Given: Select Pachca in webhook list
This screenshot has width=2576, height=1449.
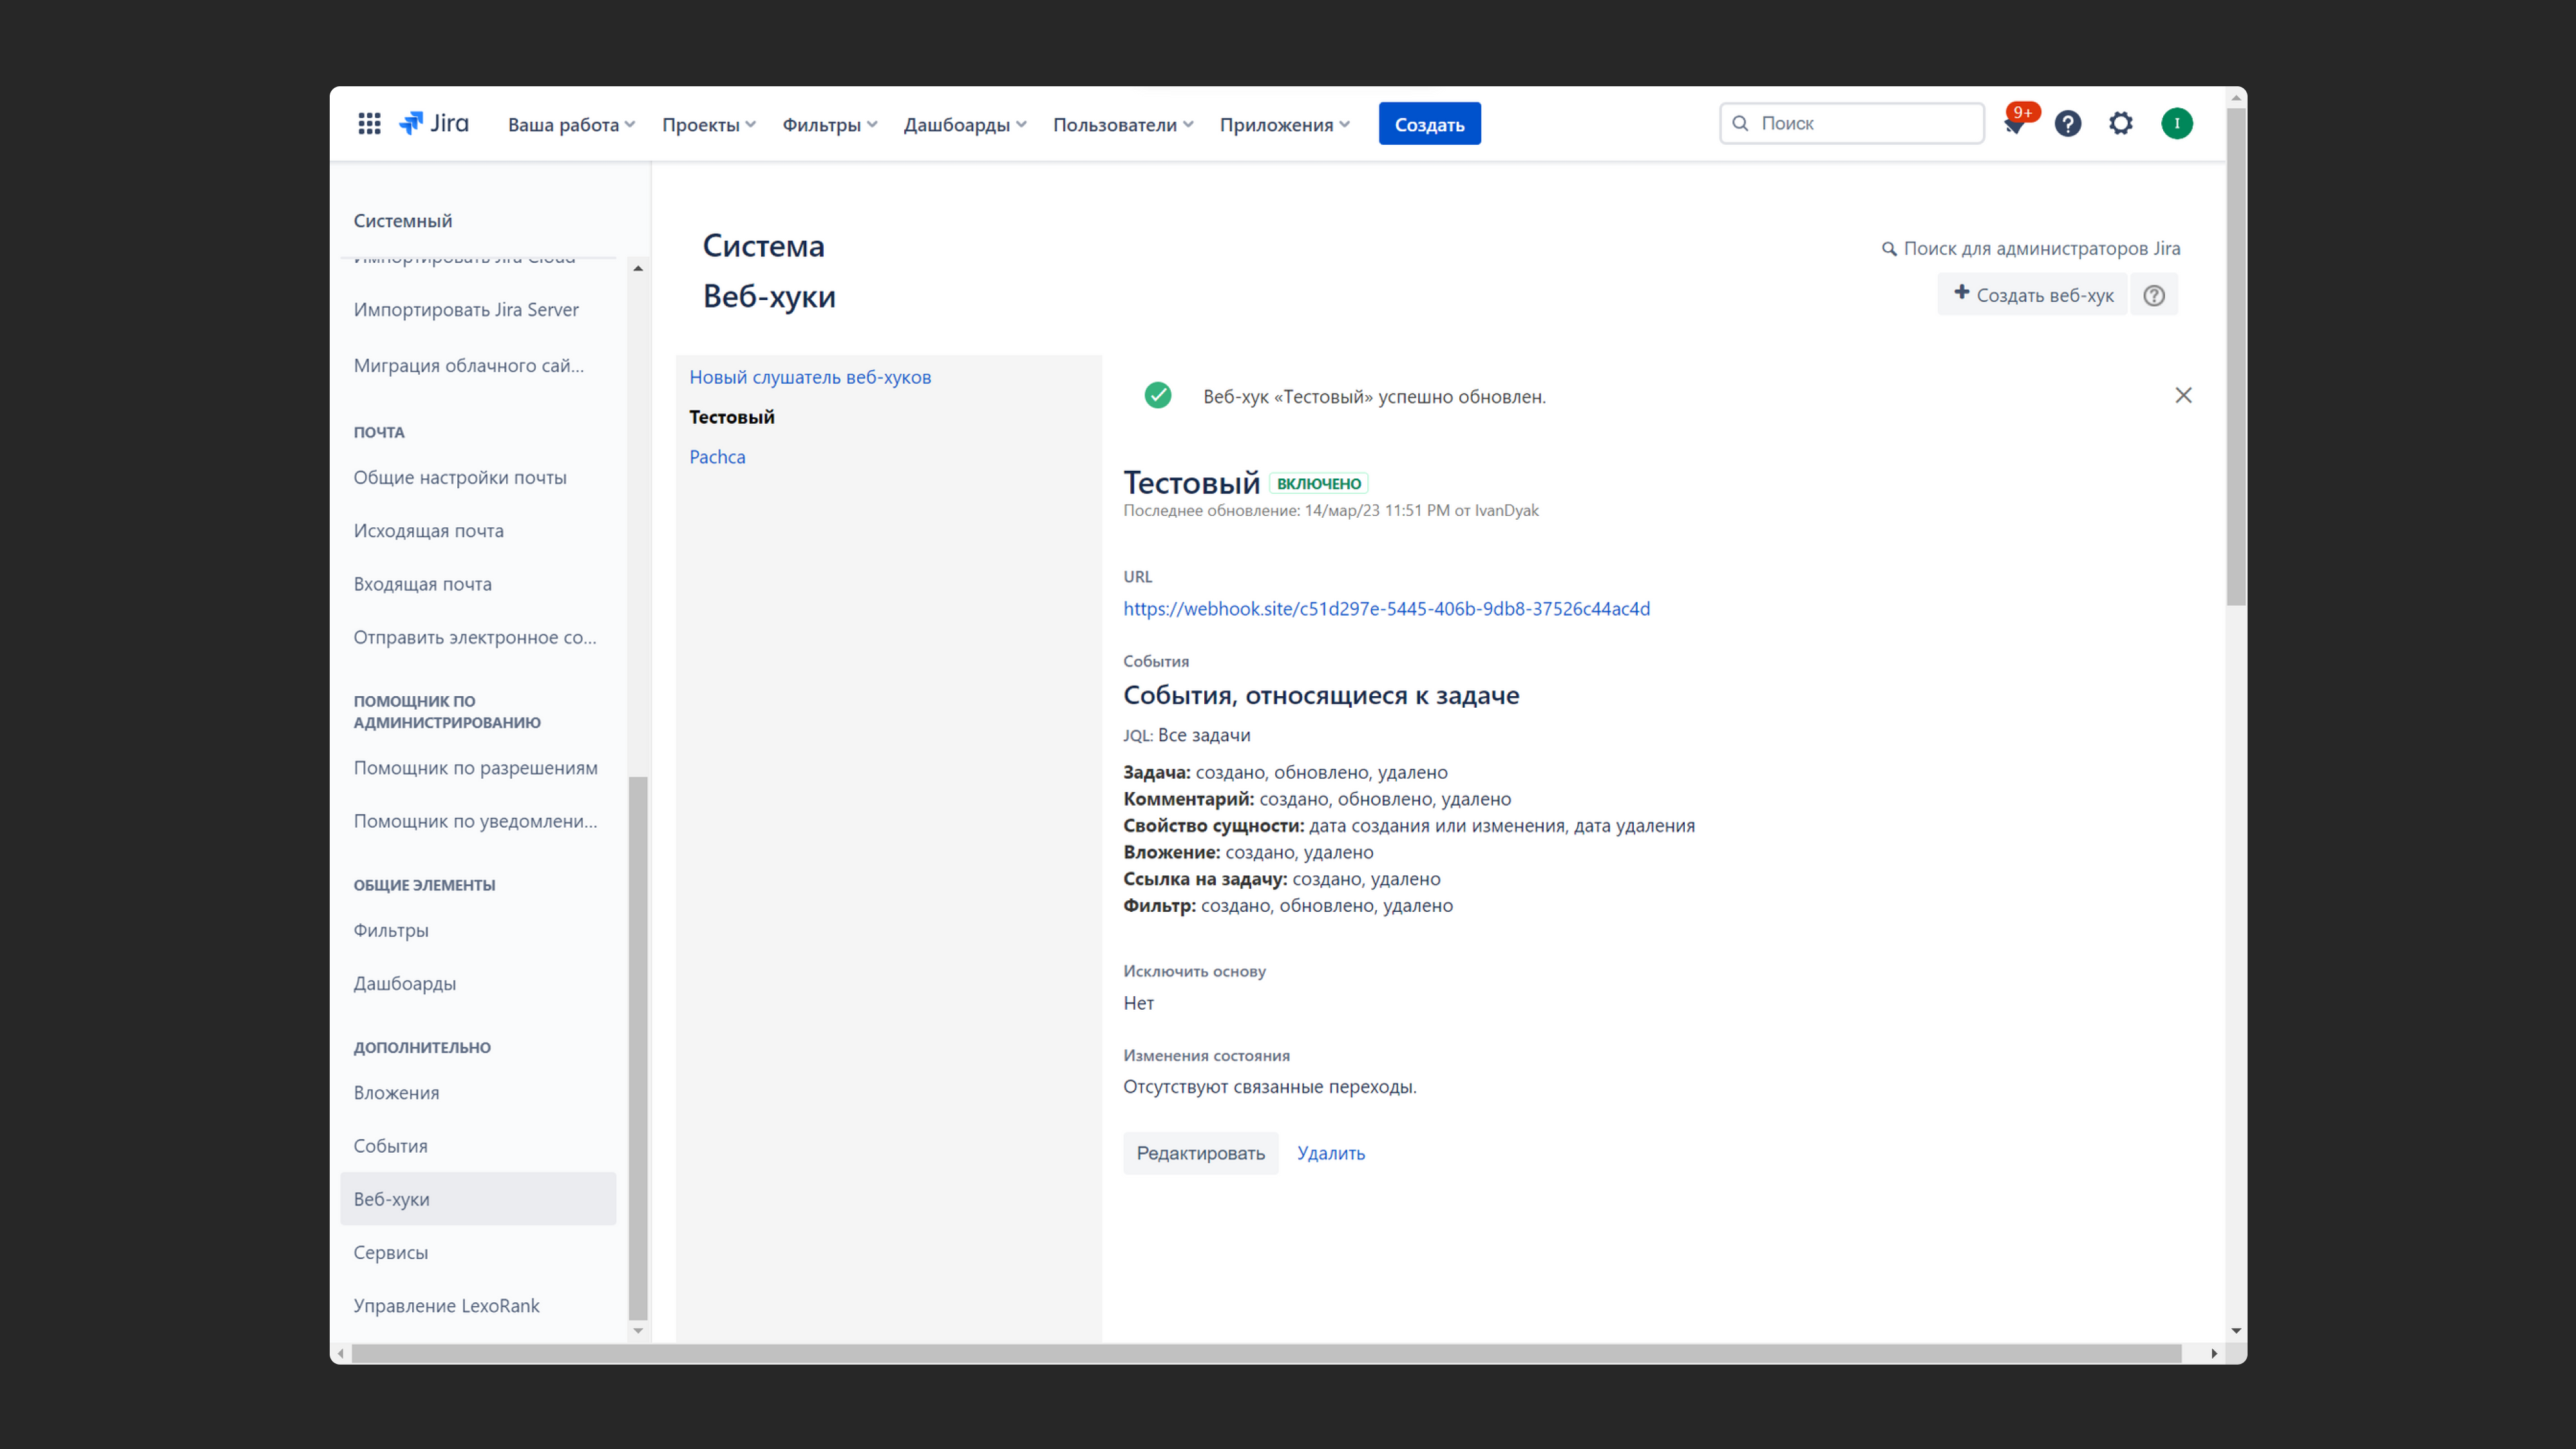Looking at the screenshot, I should pyautogui.click(x=717, y=457).
